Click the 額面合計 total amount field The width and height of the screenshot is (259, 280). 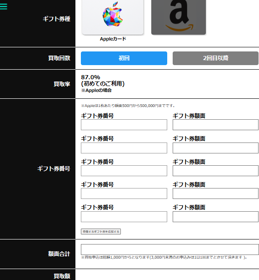point(169,249)
